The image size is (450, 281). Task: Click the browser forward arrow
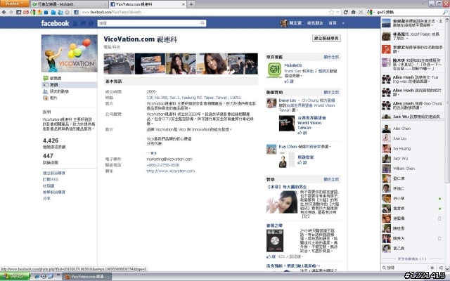click(x=11, y=12)
